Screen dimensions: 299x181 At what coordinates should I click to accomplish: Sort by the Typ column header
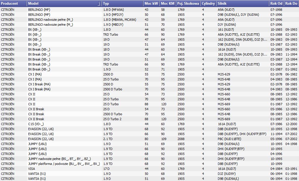tap(122, 4)
